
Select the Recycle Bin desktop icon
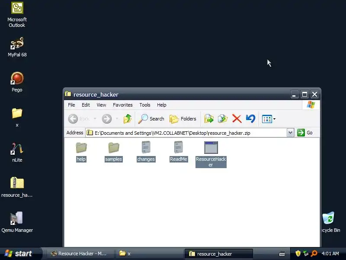[x=330, y=222]
